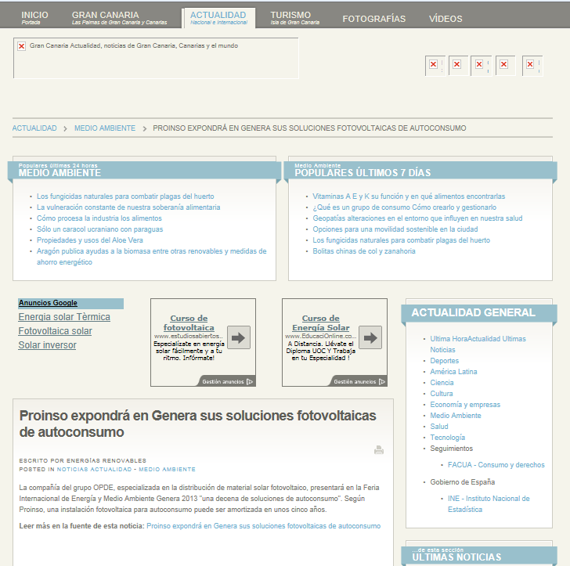Open the source link 'Proinso expondrá en Genera'
Viewport: 570px width, 566px height.
[x=264, y=526]
